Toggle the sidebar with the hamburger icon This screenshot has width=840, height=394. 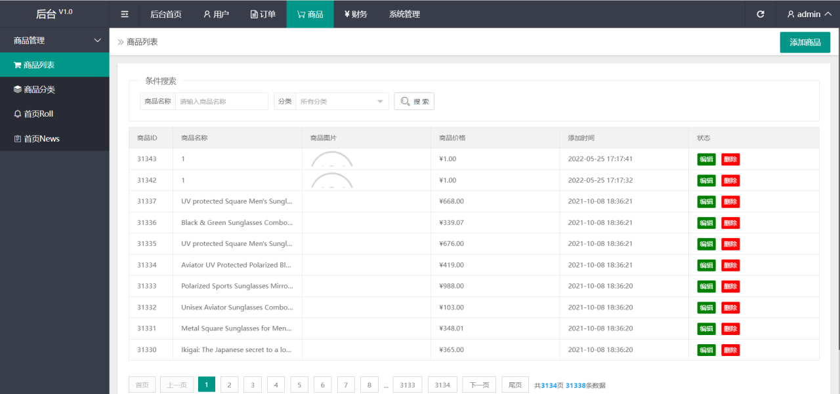[124, 14]
